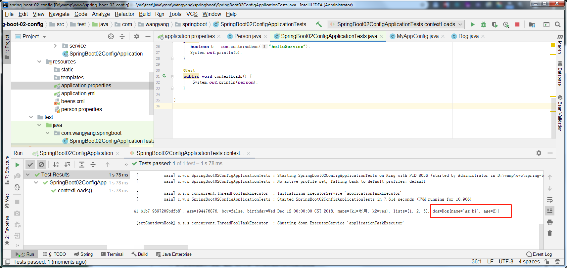Viewport: 567px width, 268px height.
Task: Print the console output
Action: pos(550,222)
